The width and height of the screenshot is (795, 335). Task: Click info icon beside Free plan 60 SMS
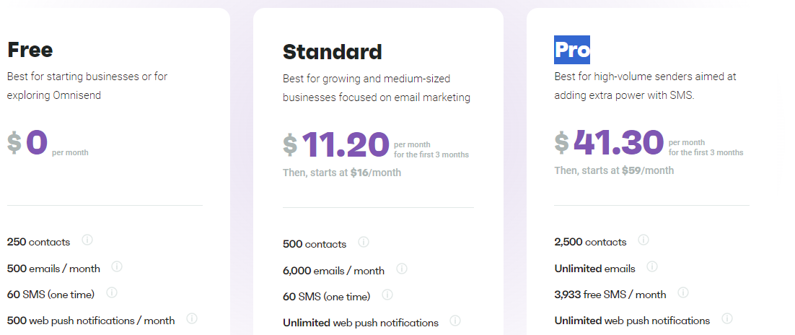[111, 292]
